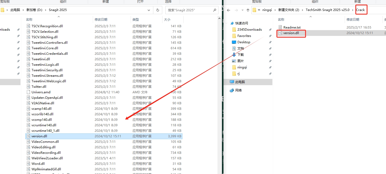Click 新建文件夹 (2) breadcrumb segment
The width and height of the screenshot is (386, 174).
(289, 10)
